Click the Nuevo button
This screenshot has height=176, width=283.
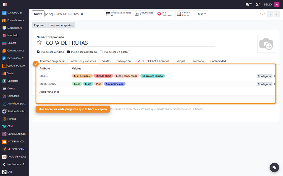(38, 14)
